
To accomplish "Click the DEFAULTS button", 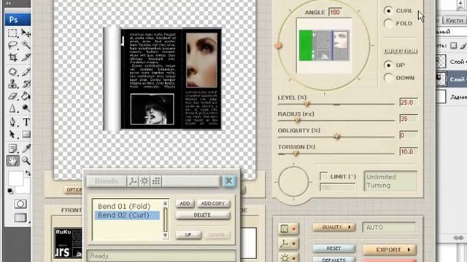I will [333, 259].
